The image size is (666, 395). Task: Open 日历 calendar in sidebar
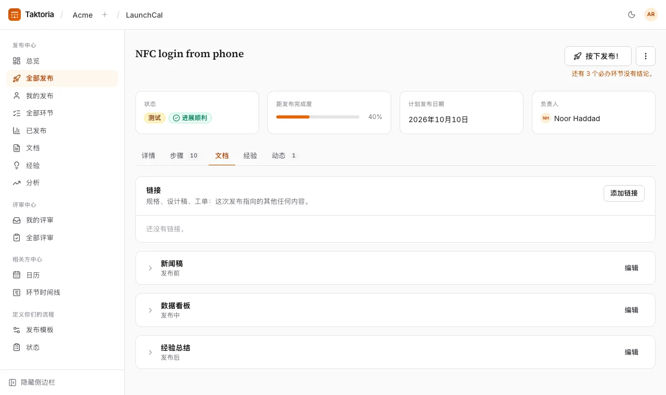(x=62, y=275)
